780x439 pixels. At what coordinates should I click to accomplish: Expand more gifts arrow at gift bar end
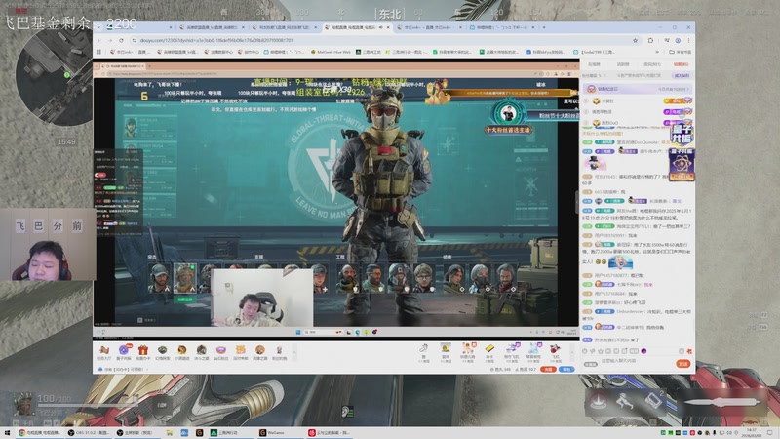(571, 352)
